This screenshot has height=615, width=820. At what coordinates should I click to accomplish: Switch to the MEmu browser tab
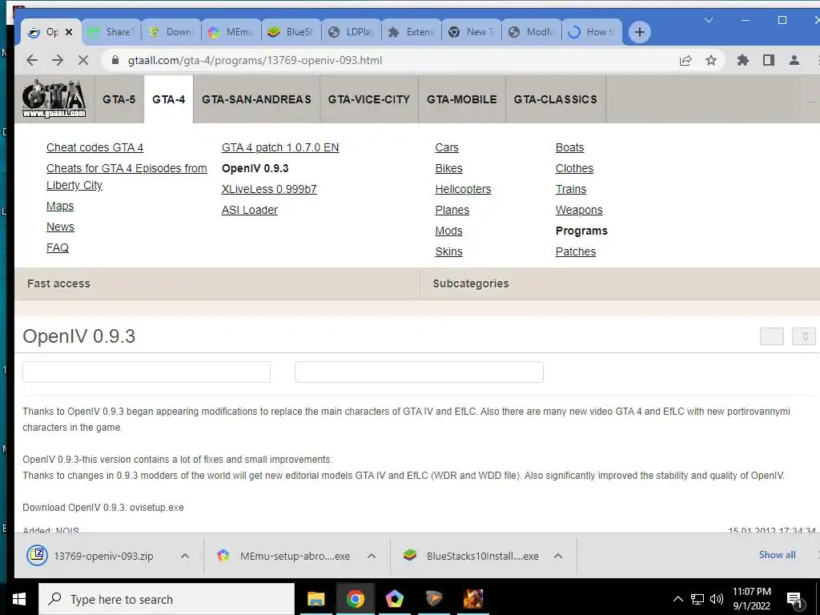pyautogui.click(x=231, y=32)
